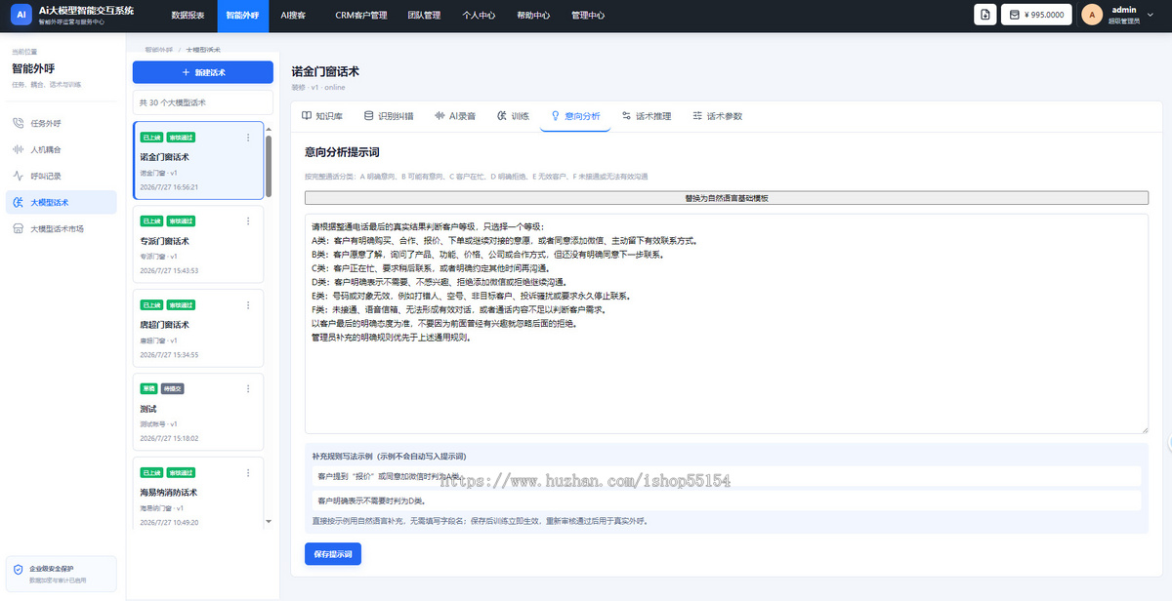Screen dimensions: 1172x601
Task: Click the script list scrollbar up arrow
Action: tap(269, 127)
